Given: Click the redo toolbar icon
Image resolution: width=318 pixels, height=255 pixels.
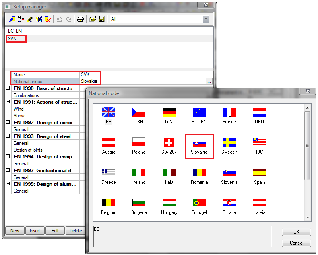Looking at the screenshot, I should [x=69, y=19].
